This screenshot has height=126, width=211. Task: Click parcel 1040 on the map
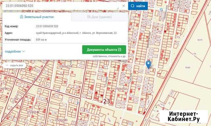(x=188, y=67)
